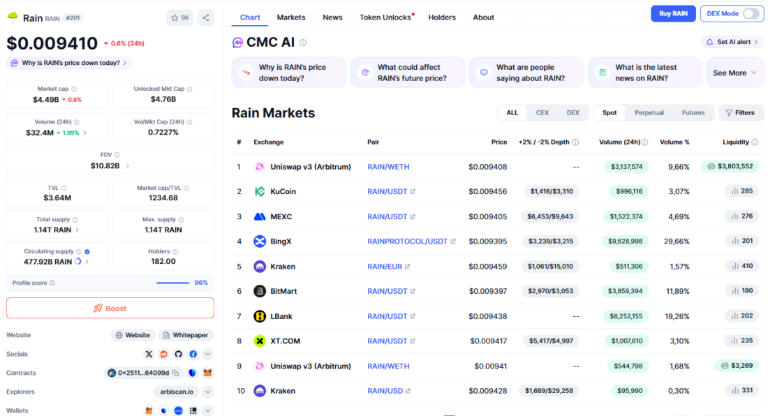The width and height of the screenshot is (768, 416).
Task: Open the Filters button
Action: click(741, 113)
